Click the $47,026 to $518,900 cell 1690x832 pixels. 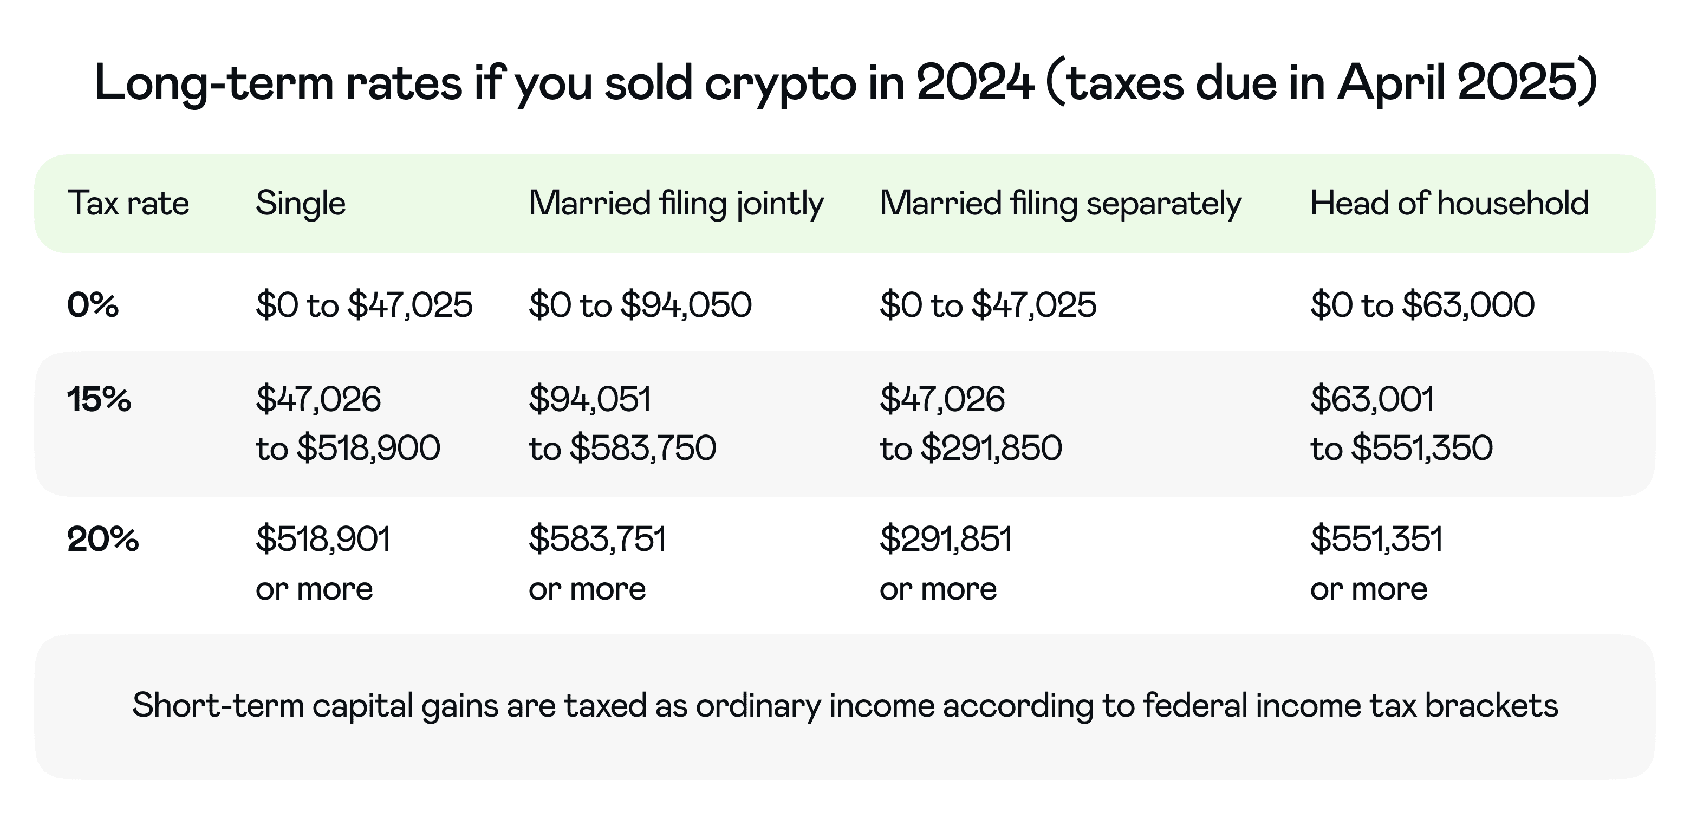pos(348,424)
